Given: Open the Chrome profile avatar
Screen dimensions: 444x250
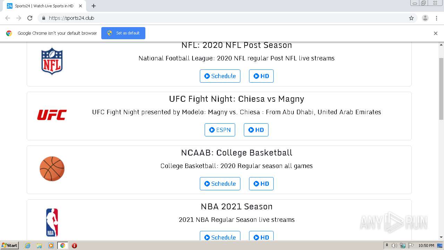Looking at the screenshot, I should [x=425, y=18].
